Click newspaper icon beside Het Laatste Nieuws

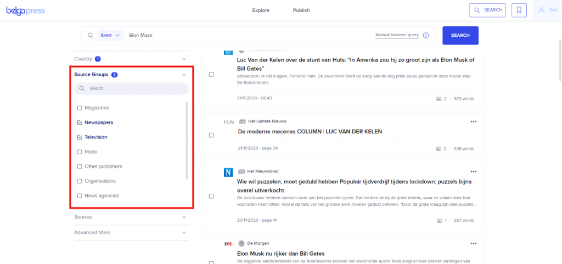pyautogui.click(x=242, y=121)
